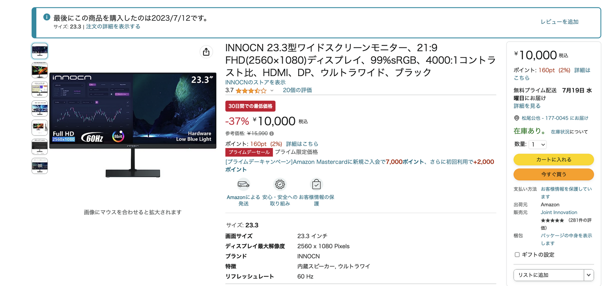
Task: Click 今すぐ買う button
Action: pyautogui.click(x=553, y=174)
